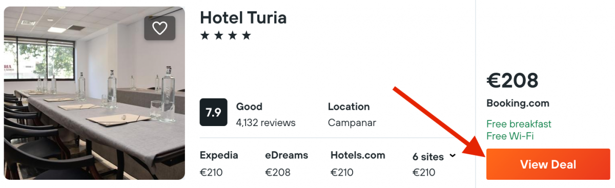The image size is (615, 188).
Task: Click the Hotel Turia room photo
Action: [94, 93]
